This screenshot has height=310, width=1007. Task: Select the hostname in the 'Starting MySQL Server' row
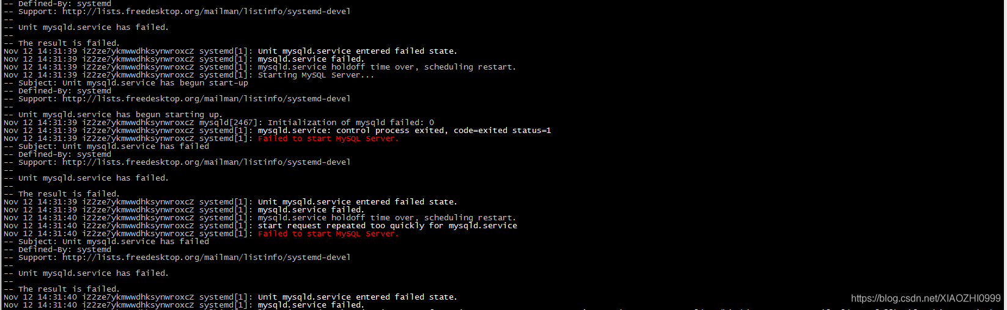point(138,75)
